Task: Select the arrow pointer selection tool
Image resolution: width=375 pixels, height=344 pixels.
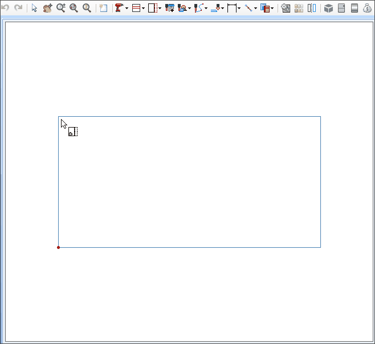Action: pyautogui.click(x=34, y=8)
